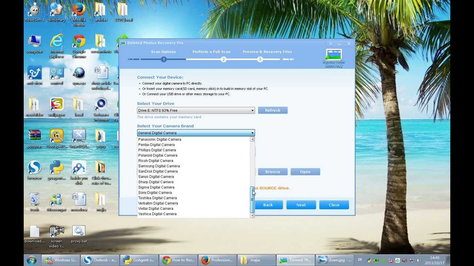Open the vpn.exe desktop icon

pos(79,75)
